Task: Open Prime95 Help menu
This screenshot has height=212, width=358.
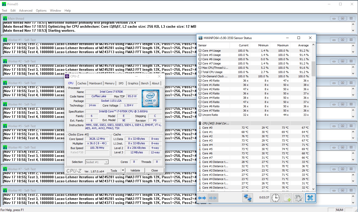Action: coord(68,11)
